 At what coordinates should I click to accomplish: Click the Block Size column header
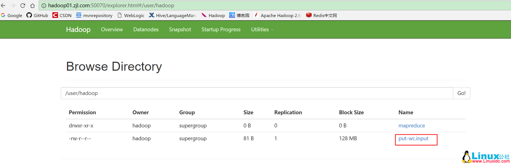(351, 112)
